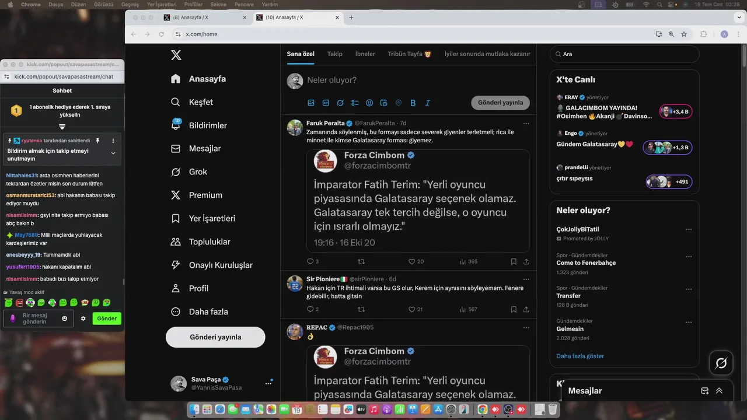The width and height of the screenshot is (747, 420).
Task: Send Kick chat message with Gönder
Action: point(107,318)
